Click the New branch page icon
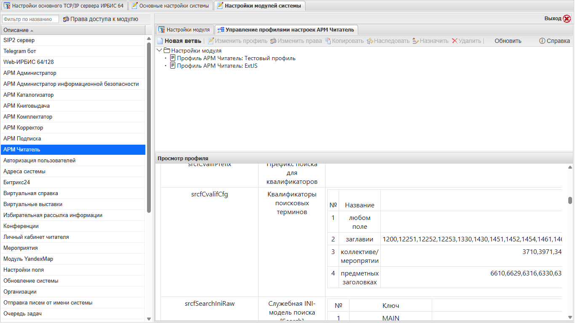 pos(160,41)
